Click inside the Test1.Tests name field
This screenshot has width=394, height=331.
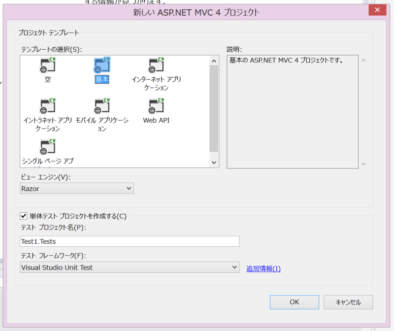(x=129, y=241)
